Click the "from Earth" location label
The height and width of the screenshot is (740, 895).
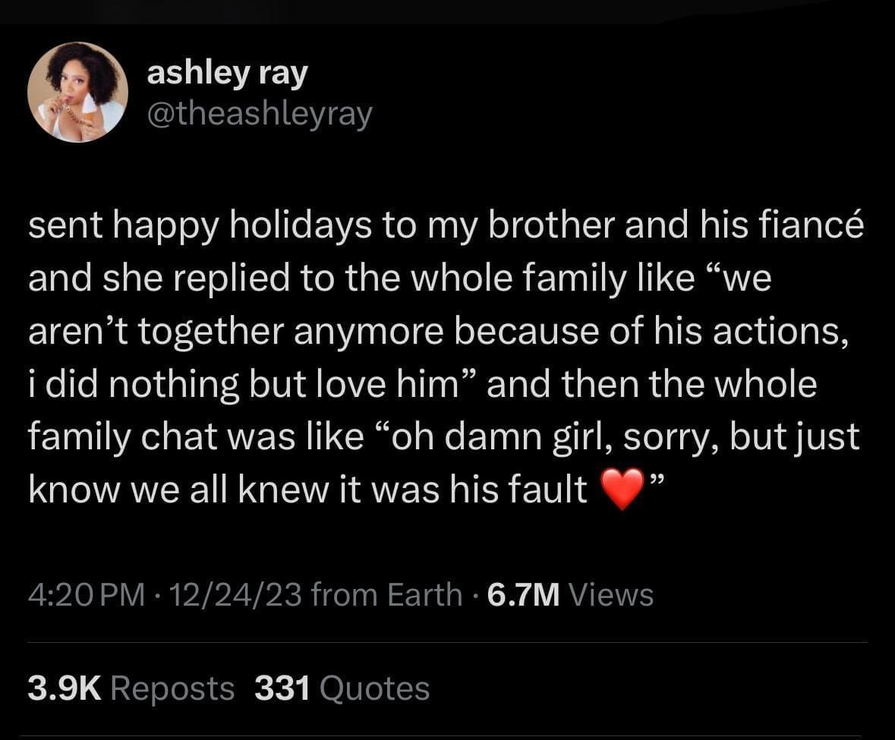(386, 594)
